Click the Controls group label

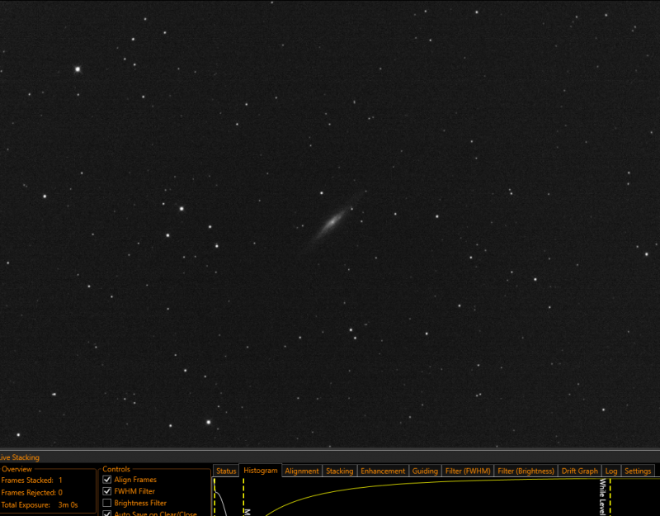click(116, 469)
